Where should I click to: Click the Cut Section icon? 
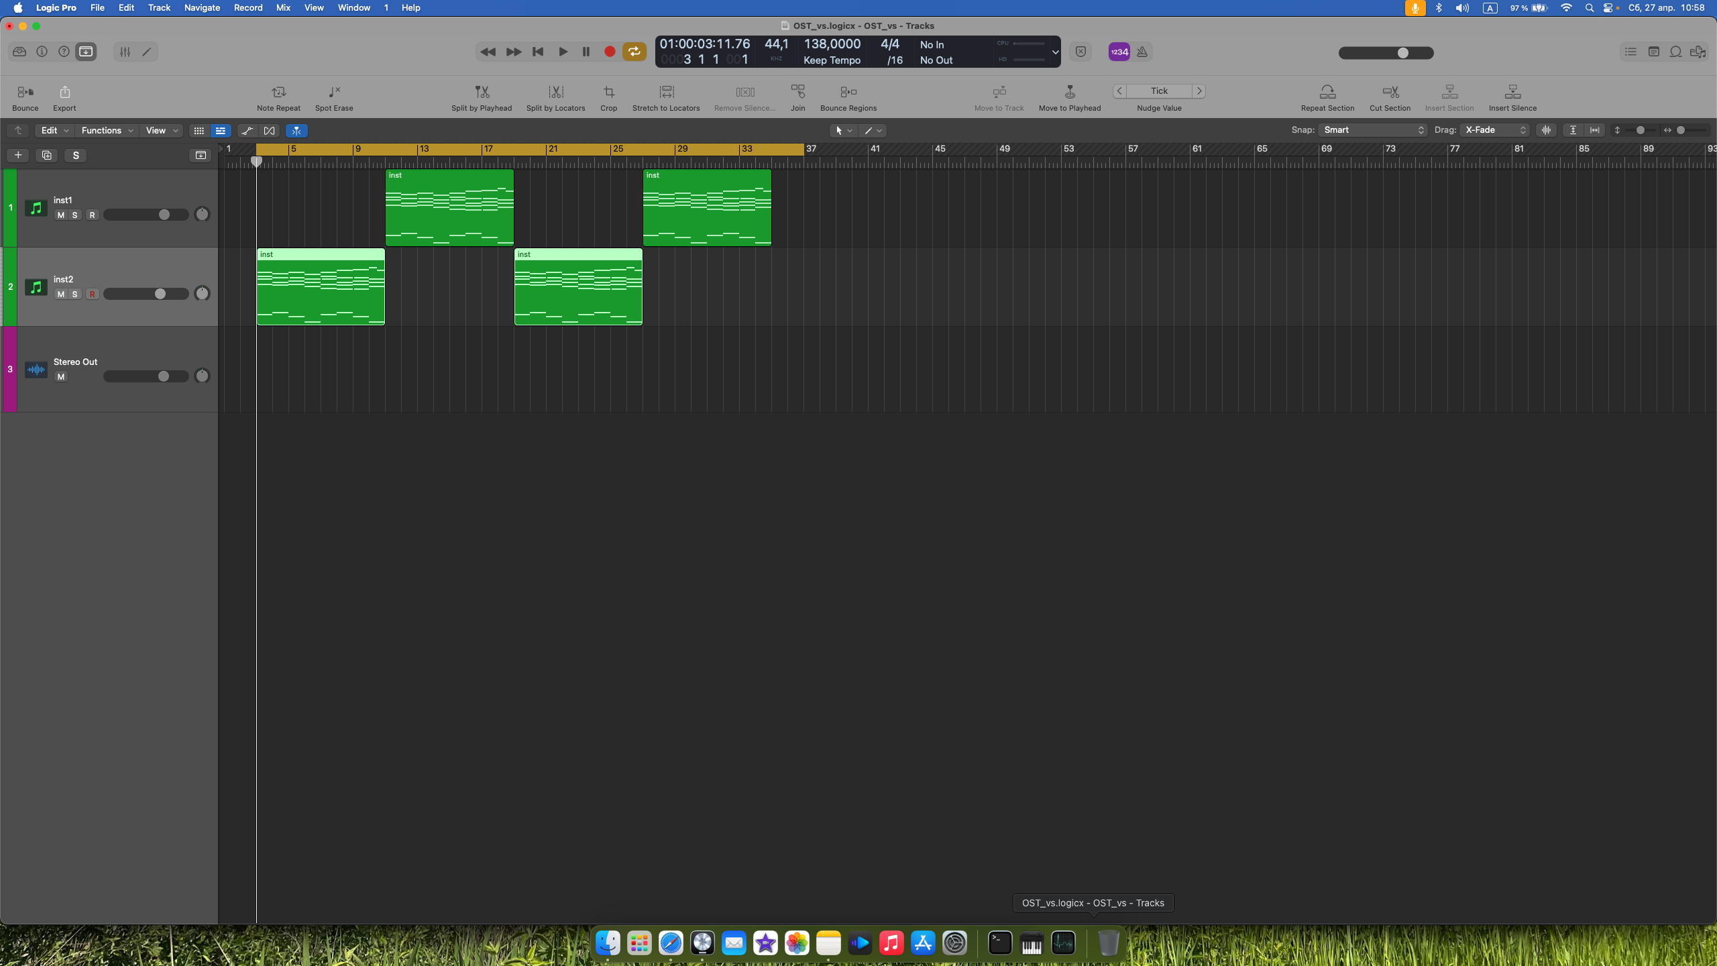1390,92
